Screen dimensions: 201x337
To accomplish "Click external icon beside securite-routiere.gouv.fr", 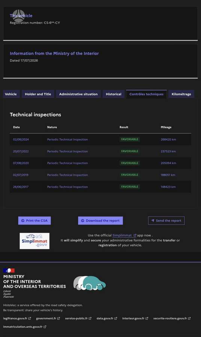I will click(x=189, y=318).
